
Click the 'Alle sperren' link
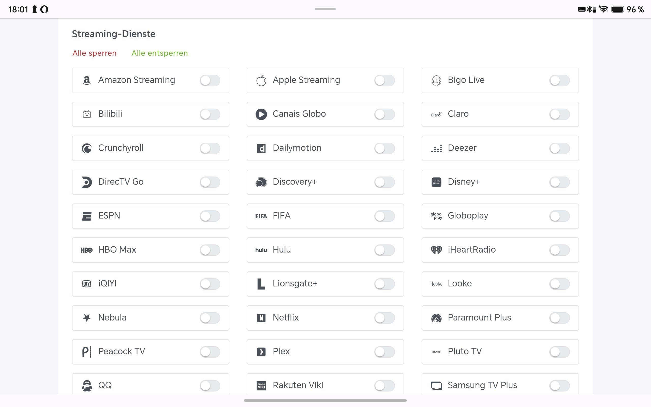[x=94, y=53]
